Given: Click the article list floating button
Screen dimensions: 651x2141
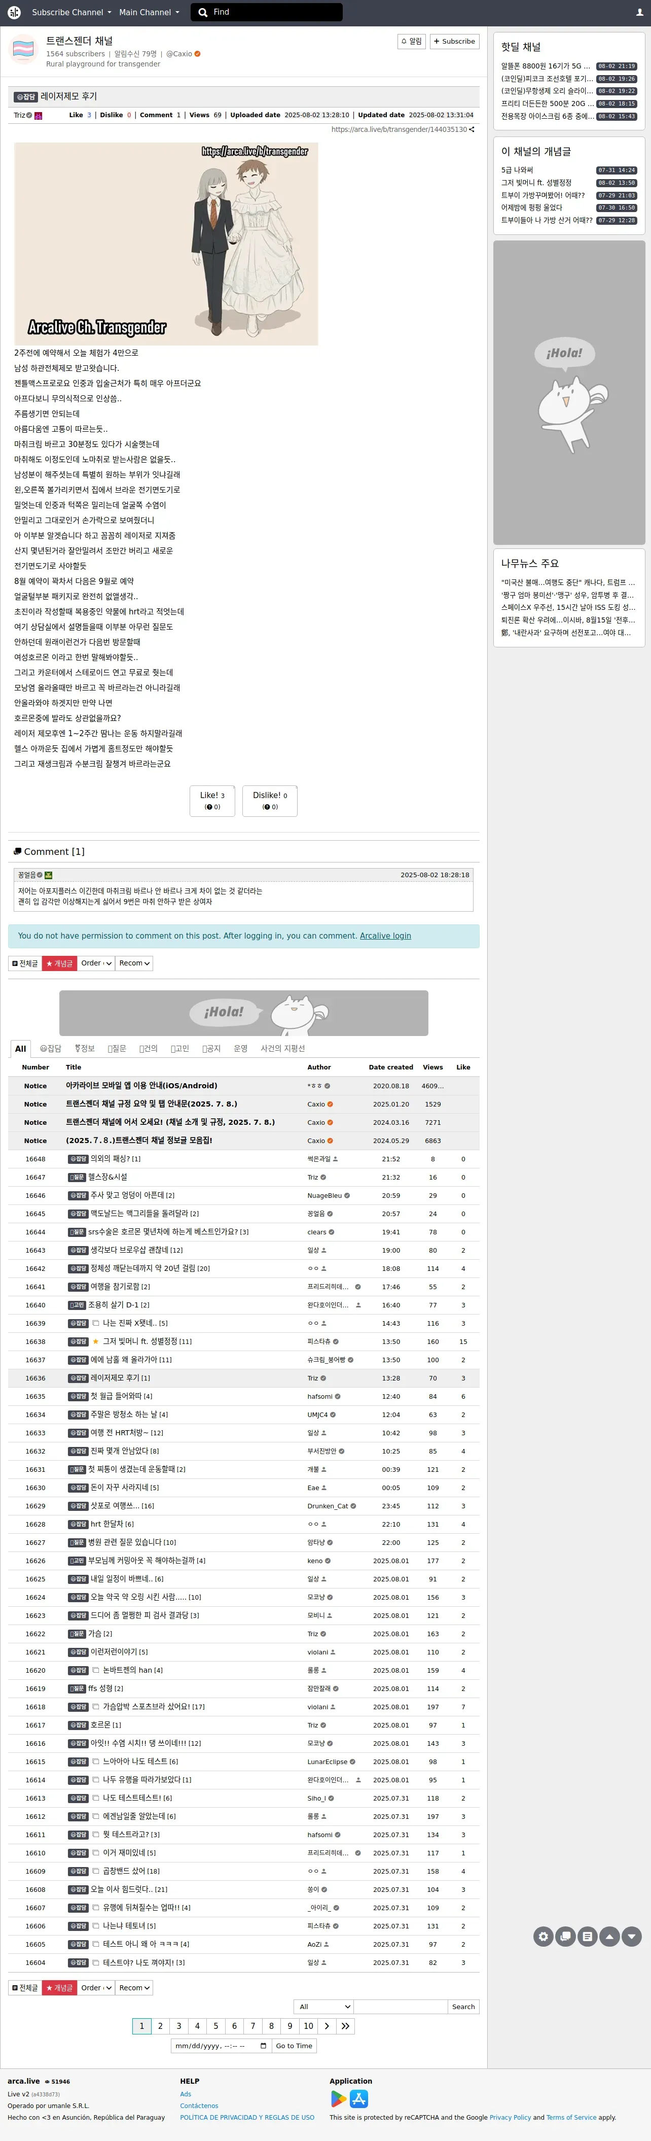Looking at the screenshot, I should tap(587, 1937).
